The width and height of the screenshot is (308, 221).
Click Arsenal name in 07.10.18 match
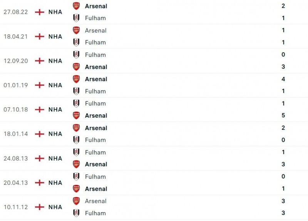96,116
